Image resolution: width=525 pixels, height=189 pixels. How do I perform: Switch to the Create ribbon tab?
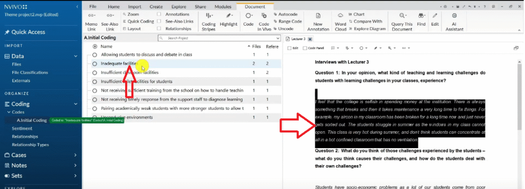tap(156, 7)
